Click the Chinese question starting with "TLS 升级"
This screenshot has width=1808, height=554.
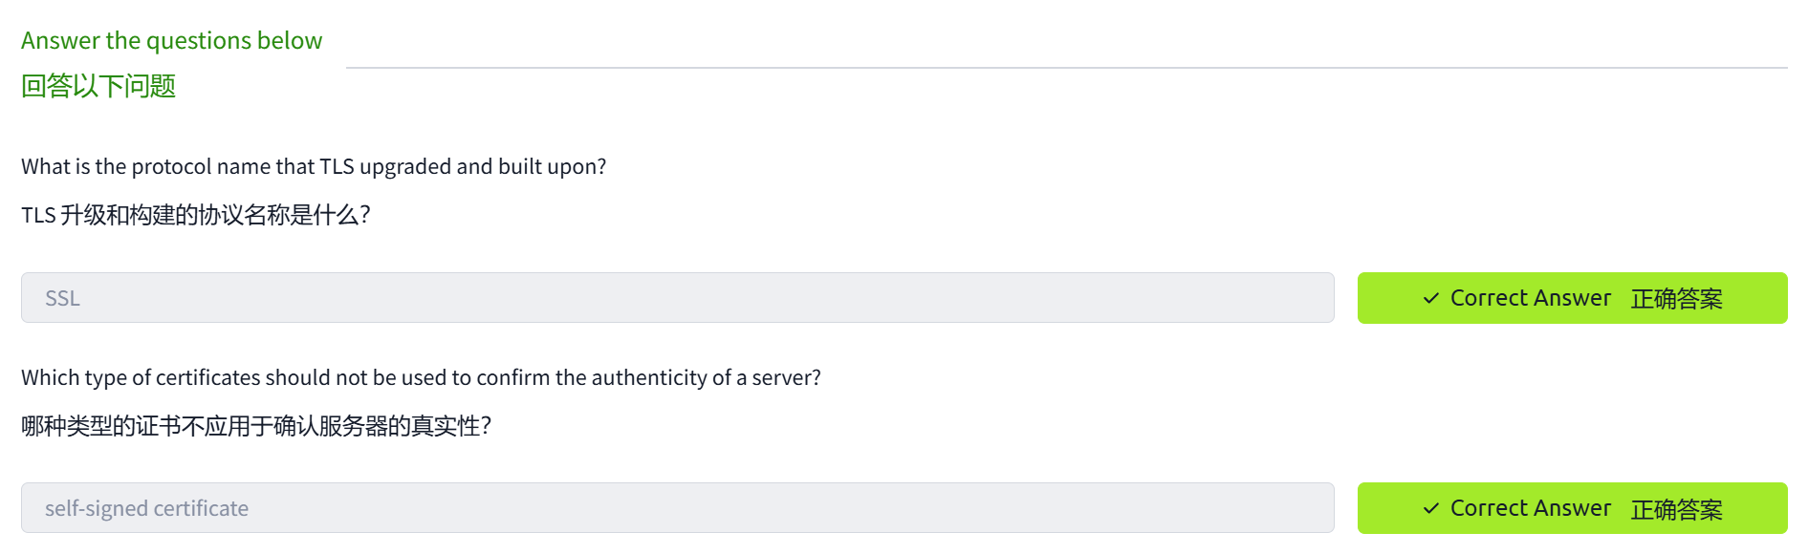click(195, 215)
